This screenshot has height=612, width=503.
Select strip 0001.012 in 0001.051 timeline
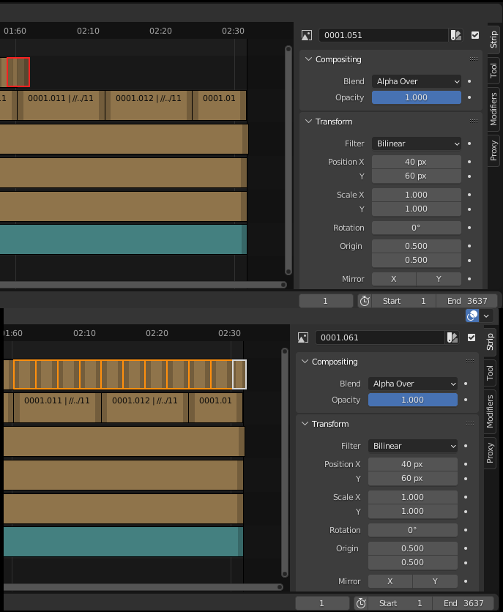(x=149, y=105)
